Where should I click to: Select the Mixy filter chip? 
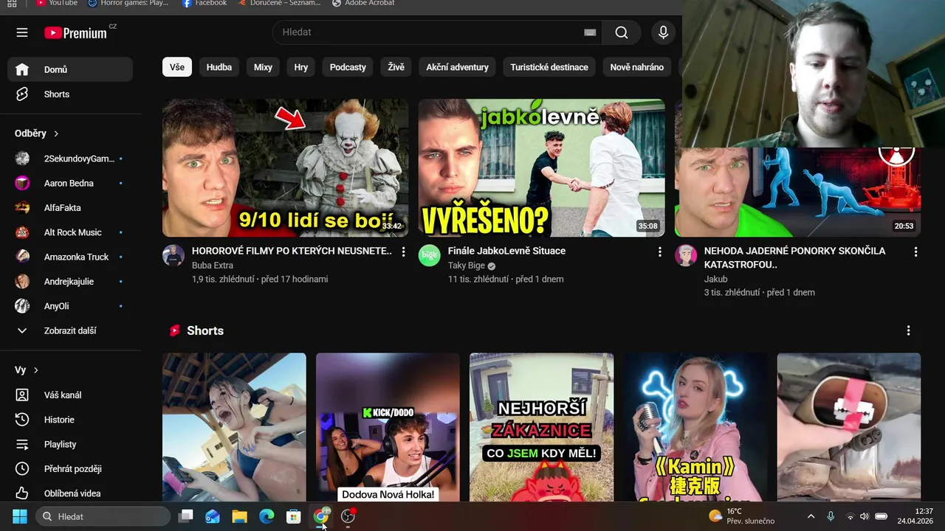263,67
